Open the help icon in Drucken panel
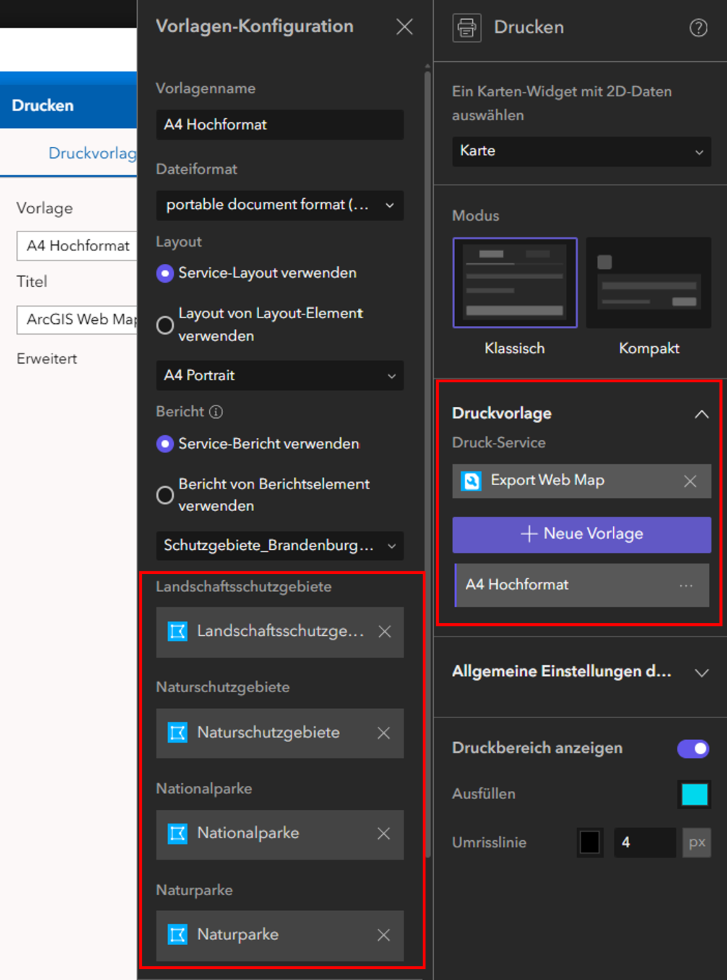The image size is (727, 980). tap(698, 28)
